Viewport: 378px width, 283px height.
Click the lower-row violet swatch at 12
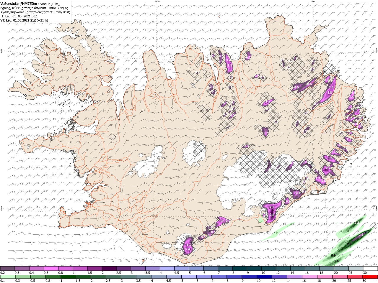click(279, 277)
